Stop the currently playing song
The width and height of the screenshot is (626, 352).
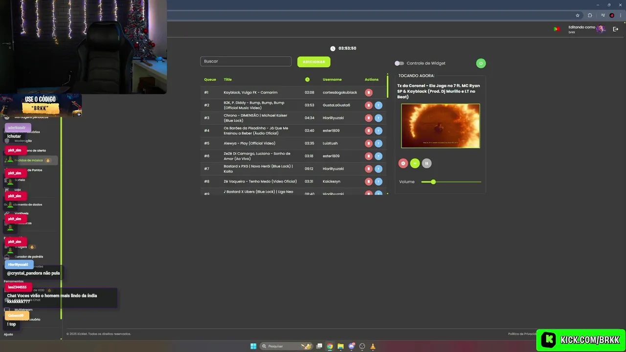(x=403, y=163)
